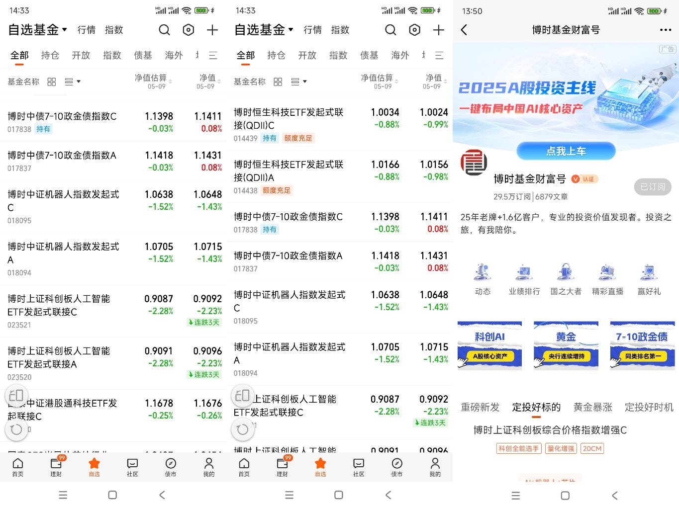Open 社区 community on middle screen's bottom bar
This screenshot has width=679, height=509.
(359, 467)
